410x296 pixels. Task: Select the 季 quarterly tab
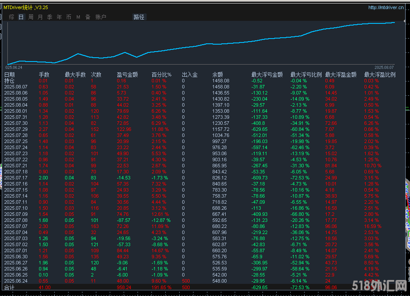(50, 17)
